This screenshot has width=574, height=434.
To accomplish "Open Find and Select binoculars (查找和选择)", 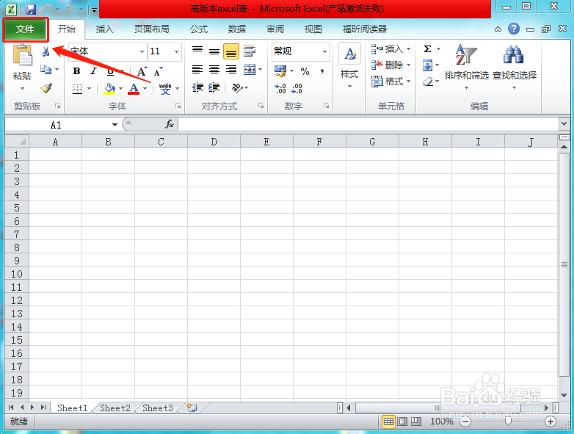I will pos(515,67).
